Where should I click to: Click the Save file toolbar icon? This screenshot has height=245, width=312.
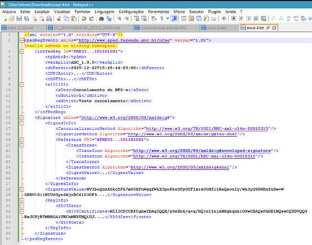pos(20,18)
